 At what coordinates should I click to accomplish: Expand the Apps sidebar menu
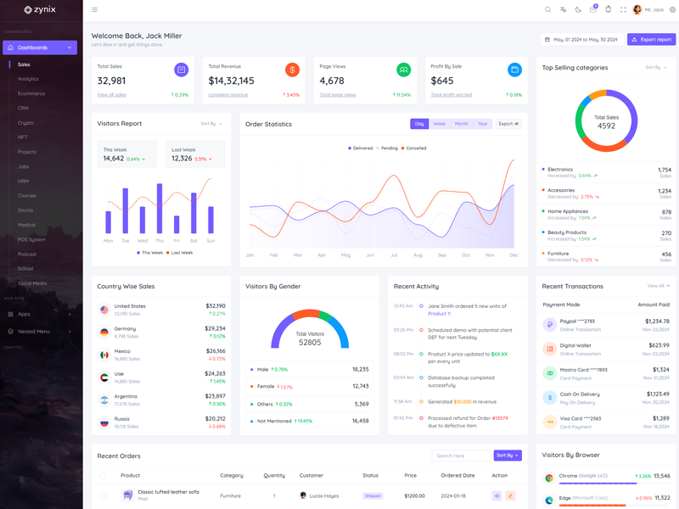[x=41, y=314]
